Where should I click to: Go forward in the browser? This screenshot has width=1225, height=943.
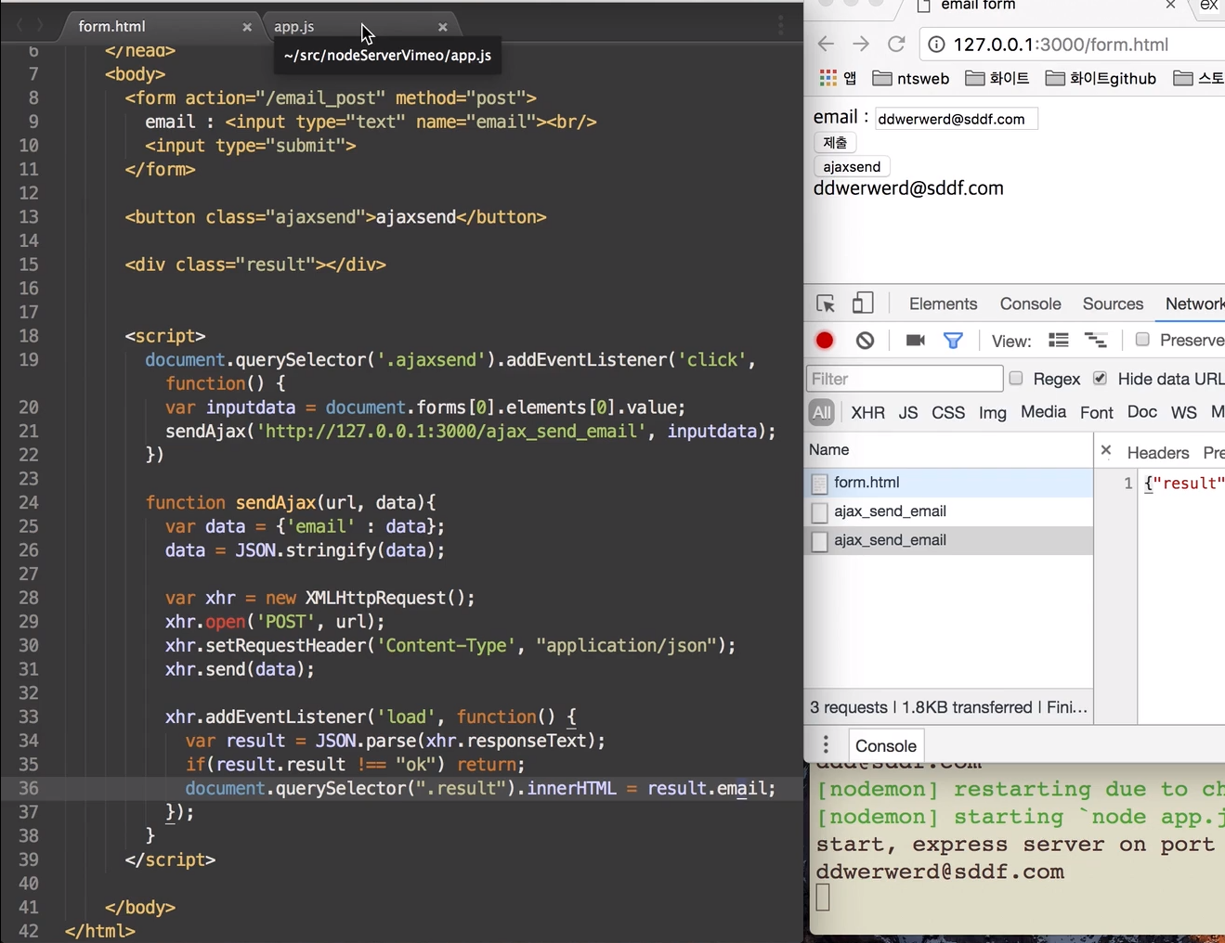861,44
